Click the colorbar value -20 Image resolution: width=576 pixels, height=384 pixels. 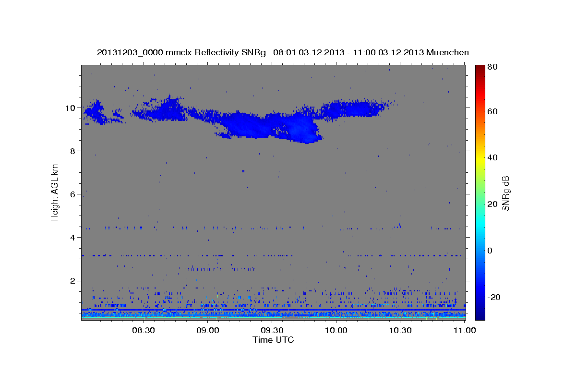[x=494, y=297]
